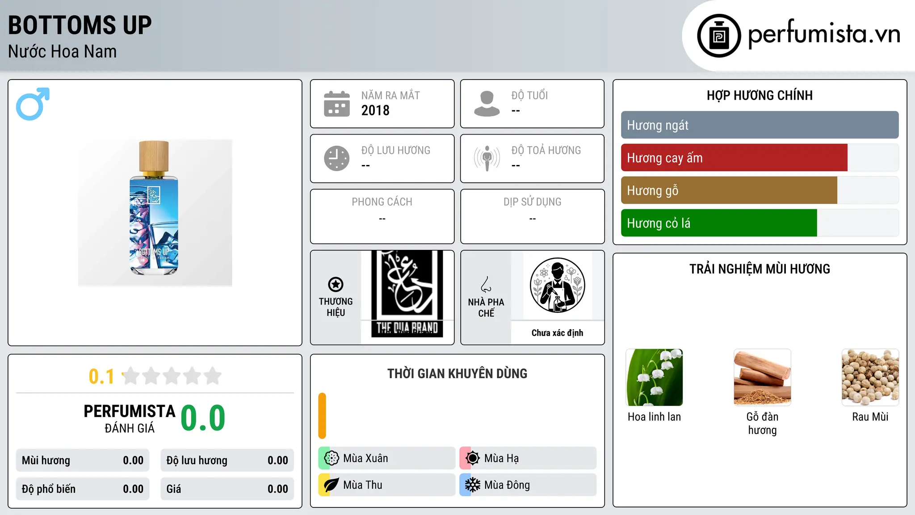Viewport: 915px width, 515px height.
Task: Click the BOTTOMS UP title
Action: [x=80, y=25]
